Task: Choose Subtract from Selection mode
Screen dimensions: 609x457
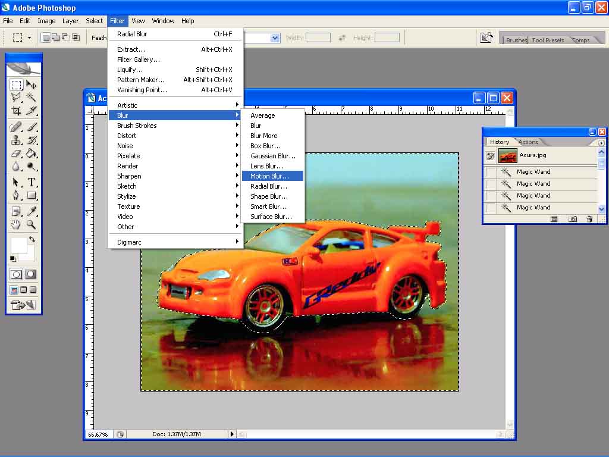Action: coord(65,37)
